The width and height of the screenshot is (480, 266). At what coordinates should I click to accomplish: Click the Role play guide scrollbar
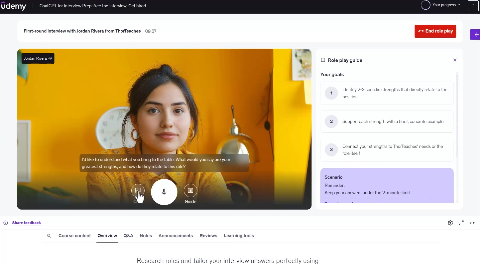457,115
